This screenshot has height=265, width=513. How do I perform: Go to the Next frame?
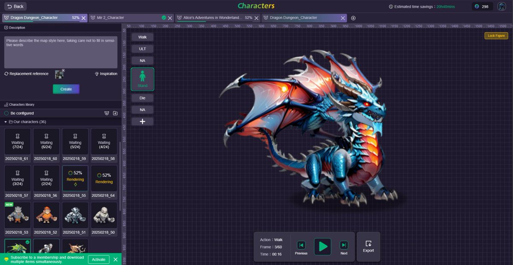click(344, 247)
